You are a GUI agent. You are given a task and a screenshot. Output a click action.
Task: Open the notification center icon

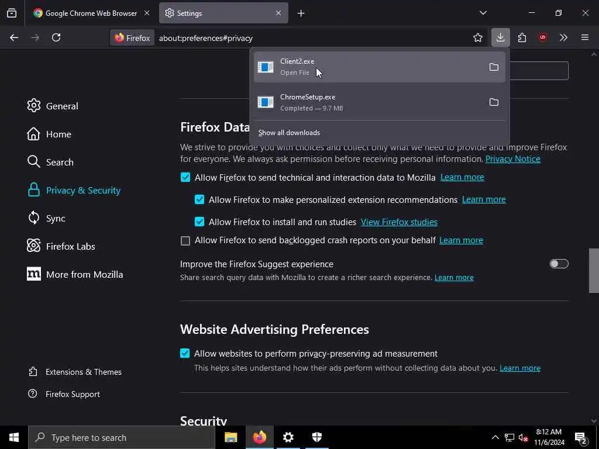581,437
